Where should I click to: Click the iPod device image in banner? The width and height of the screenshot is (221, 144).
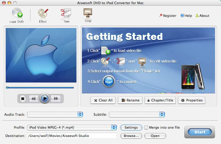pyautogui.click(x=193, y=77)
